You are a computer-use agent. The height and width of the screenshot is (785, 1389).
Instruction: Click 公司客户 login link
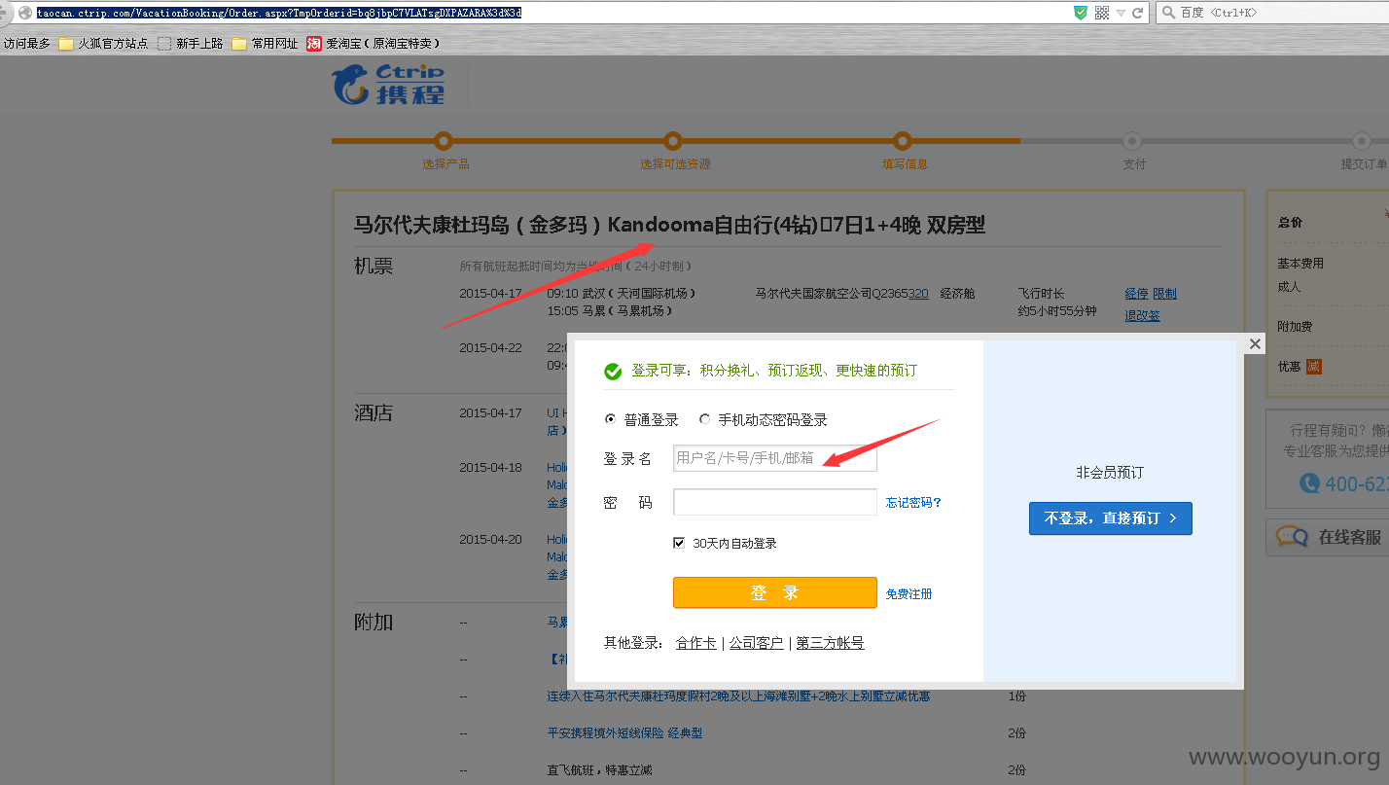click(756, 643)
